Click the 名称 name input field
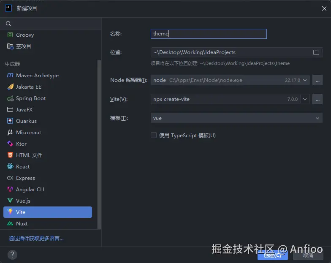This screenshot has height=263, width=331. coord(209,34)
